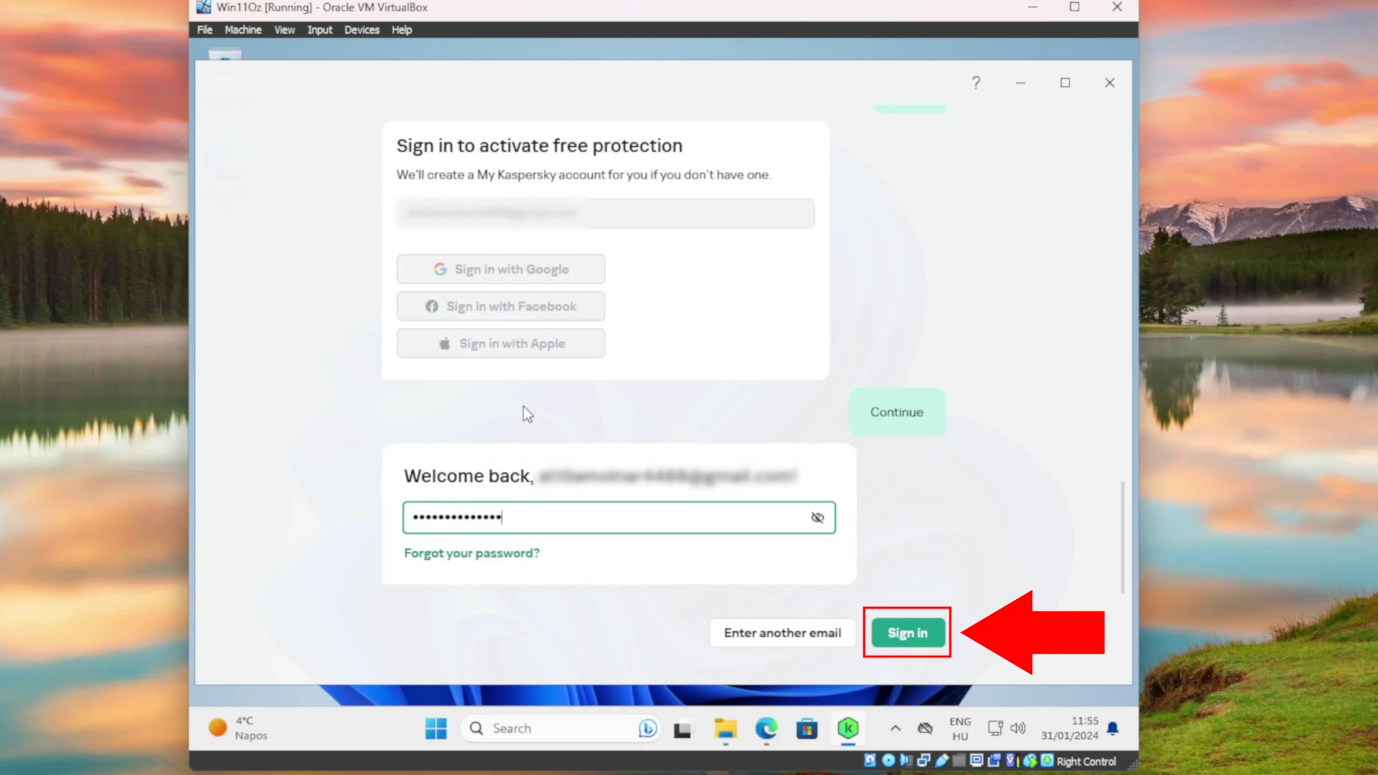Select the password input field
Image resolution: width=1378 pixels, height=775 pixels.
(x=617, y=517)
